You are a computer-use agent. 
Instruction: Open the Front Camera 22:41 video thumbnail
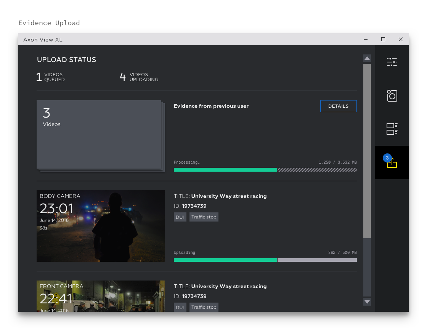[x=101, y=296]
